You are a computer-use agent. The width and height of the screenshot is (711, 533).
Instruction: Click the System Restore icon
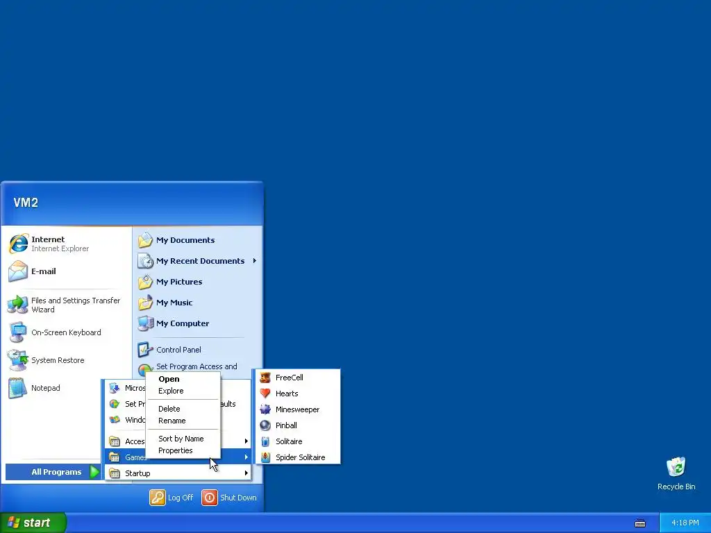coord(18,360)
